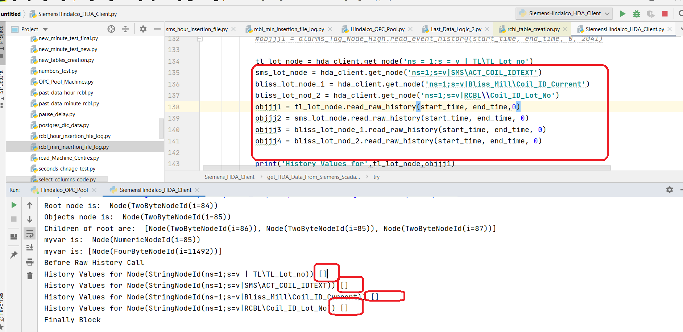This screenshot has height=332, width=683.
Task: Click the locate/scroll-from-source target icon in Project panel
Action: coord(111,29)
